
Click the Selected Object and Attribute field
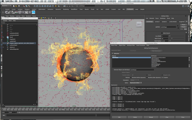click(x=142, y=70)
